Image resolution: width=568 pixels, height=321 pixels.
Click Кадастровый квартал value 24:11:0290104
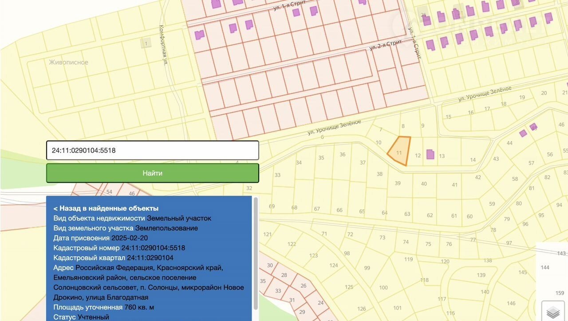coord(150,258)
